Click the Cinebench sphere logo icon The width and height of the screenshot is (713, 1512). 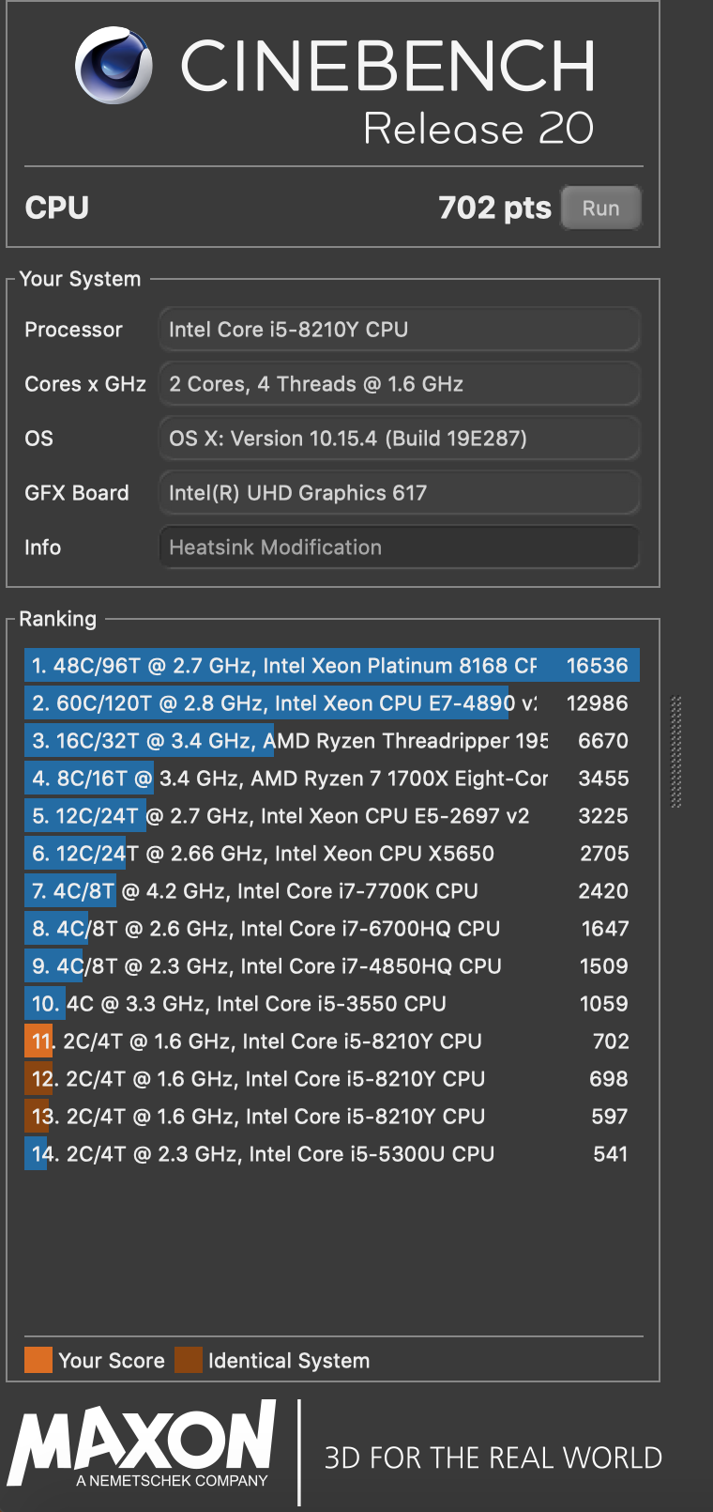(114, 65)
